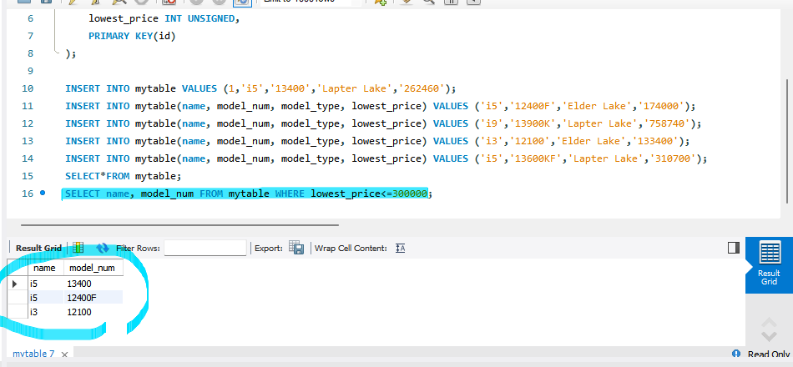This screenshot has height=367, width=793.
Task: Click the Export label in result toolbar
Action: tap(269, 249)
